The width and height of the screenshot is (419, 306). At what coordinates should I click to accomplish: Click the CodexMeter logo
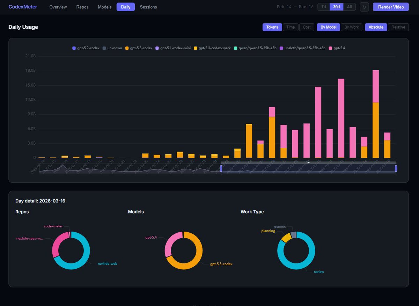point(23,7)
